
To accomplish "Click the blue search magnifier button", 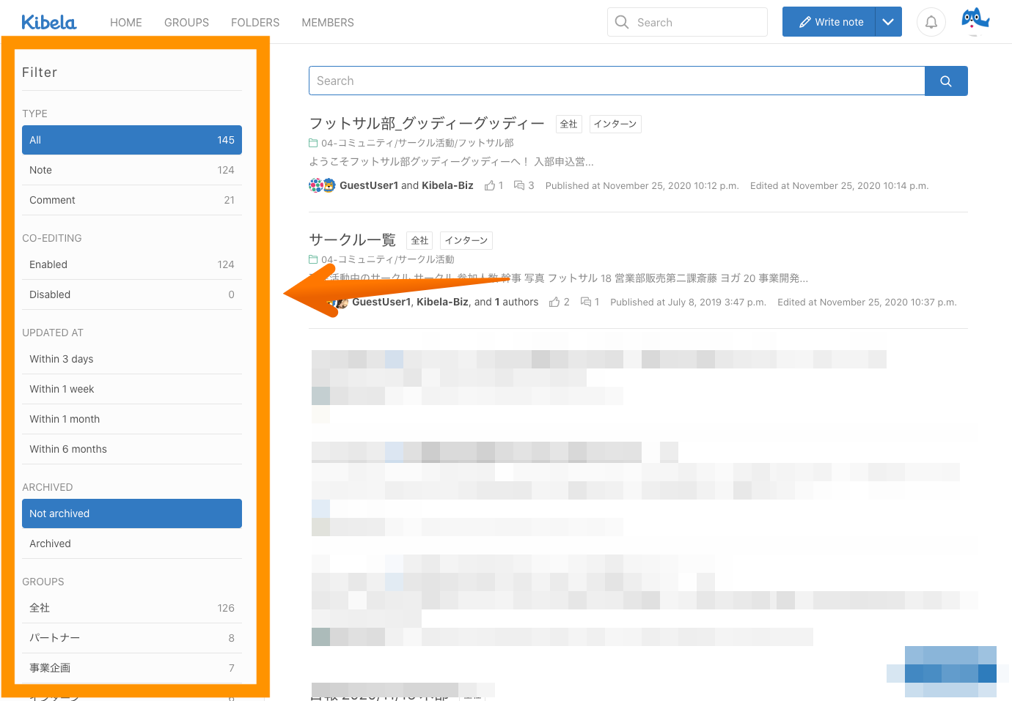I will [945, 81].
